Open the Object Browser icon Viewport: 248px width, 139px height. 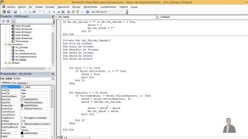click(x=77, y=12)
